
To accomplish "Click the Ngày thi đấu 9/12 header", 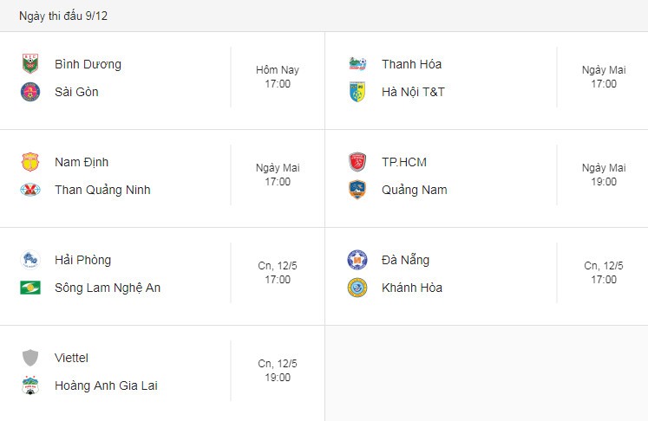I will point(63,16).
